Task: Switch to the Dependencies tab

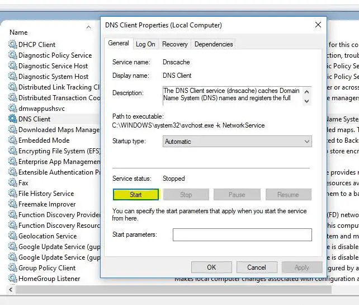Action: click(x=214, y=44)
